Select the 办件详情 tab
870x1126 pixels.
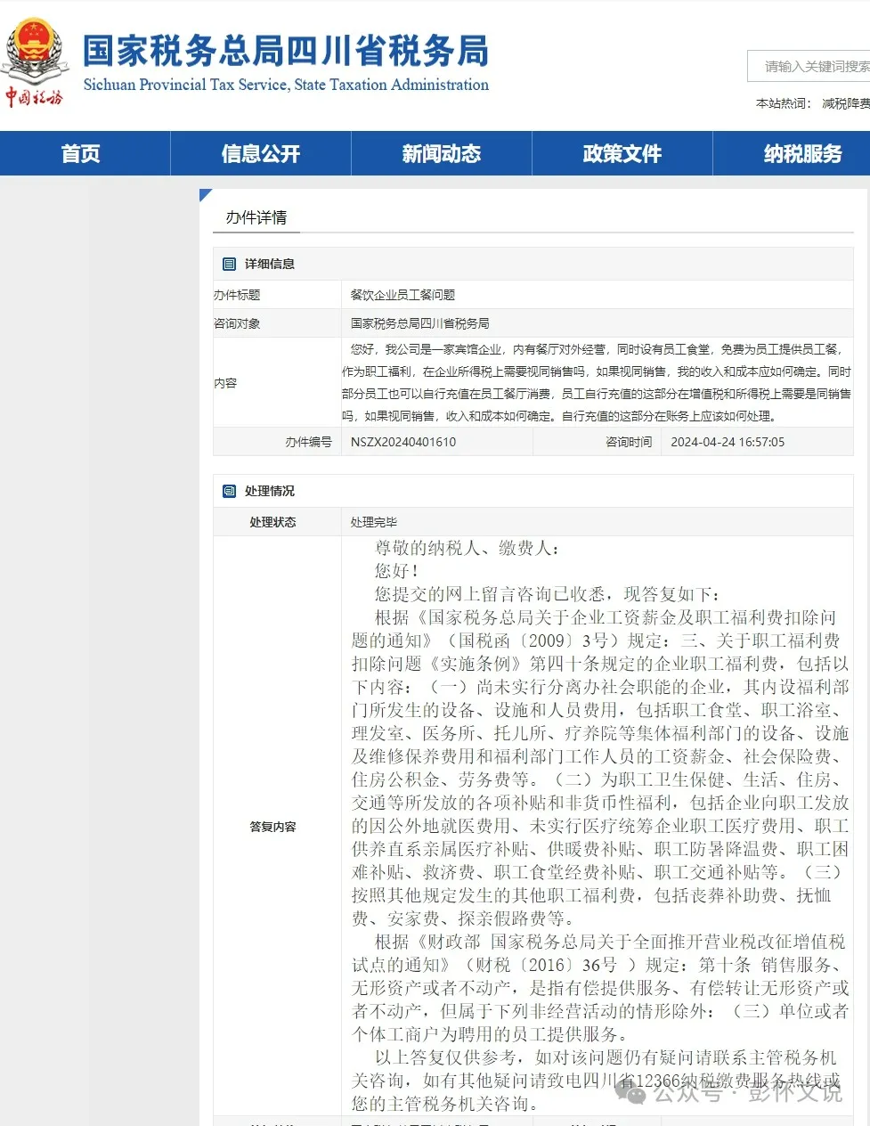click(x=256, y=217)
